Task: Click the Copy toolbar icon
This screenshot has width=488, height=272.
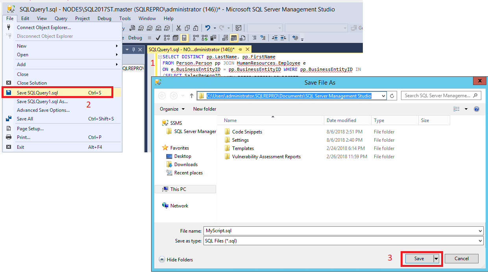Action: (188, 28)
